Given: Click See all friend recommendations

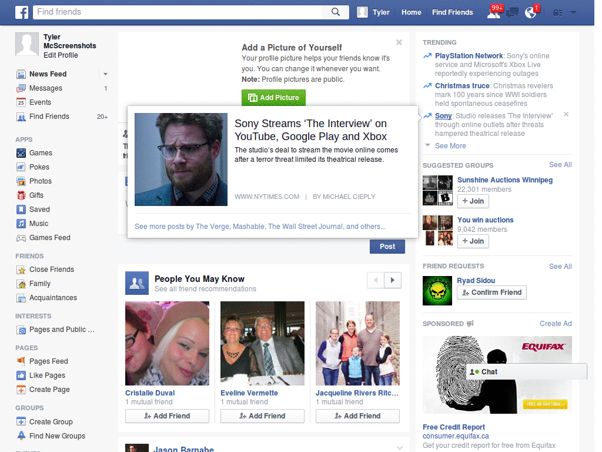Looking at the screenshot, I should point(205,289).
